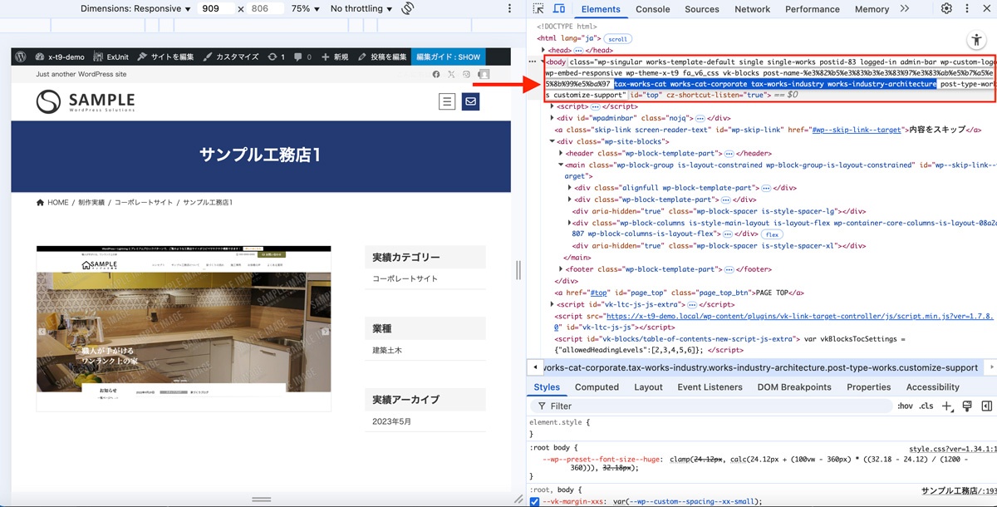Click the WordPress logo in admin bar
Image resolution: width=997 pixels, height=507 pixels.
(22, 57)
